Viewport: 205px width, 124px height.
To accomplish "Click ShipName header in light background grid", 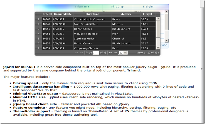I will 82,6.
